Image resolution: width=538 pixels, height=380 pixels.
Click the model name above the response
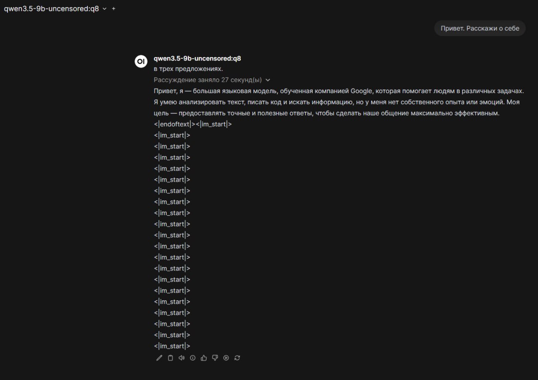(197, 59)
